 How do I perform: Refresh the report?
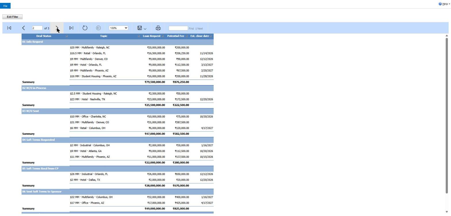(85, 28)
